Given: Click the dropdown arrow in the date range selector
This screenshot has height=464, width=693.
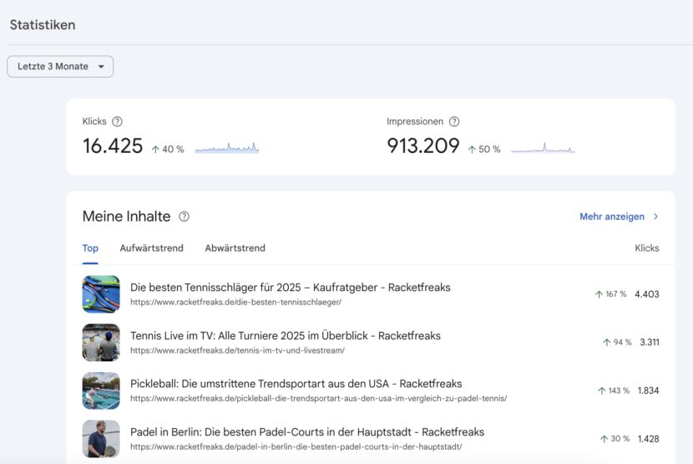Looking at the screenshot, I should [101, 67].
